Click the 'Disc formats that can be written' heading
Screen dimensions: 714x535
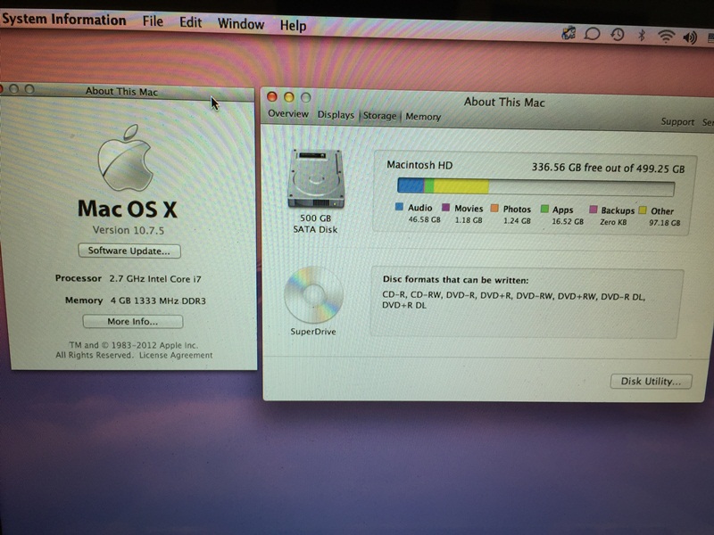tap(455, 280)
